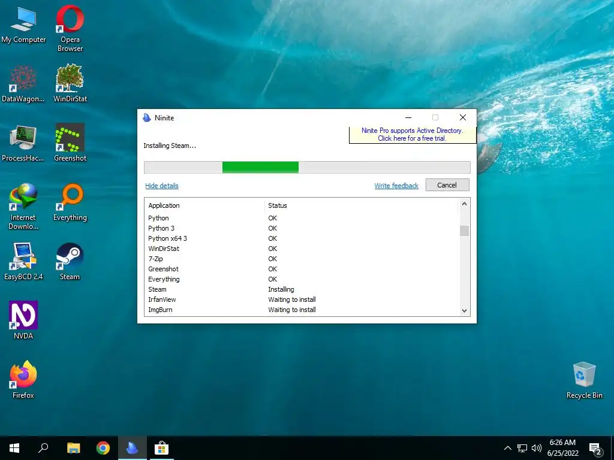This screenshot has width=614, height=460.
Task: Select the Internet Download Manager desktop icon
Action: coord(23,207)
